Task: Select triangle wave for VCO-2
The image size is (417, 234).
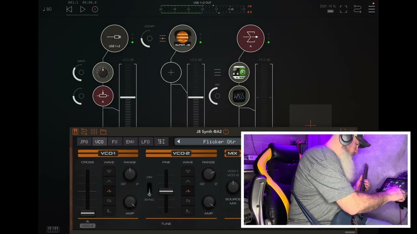Action: point(188,181)
